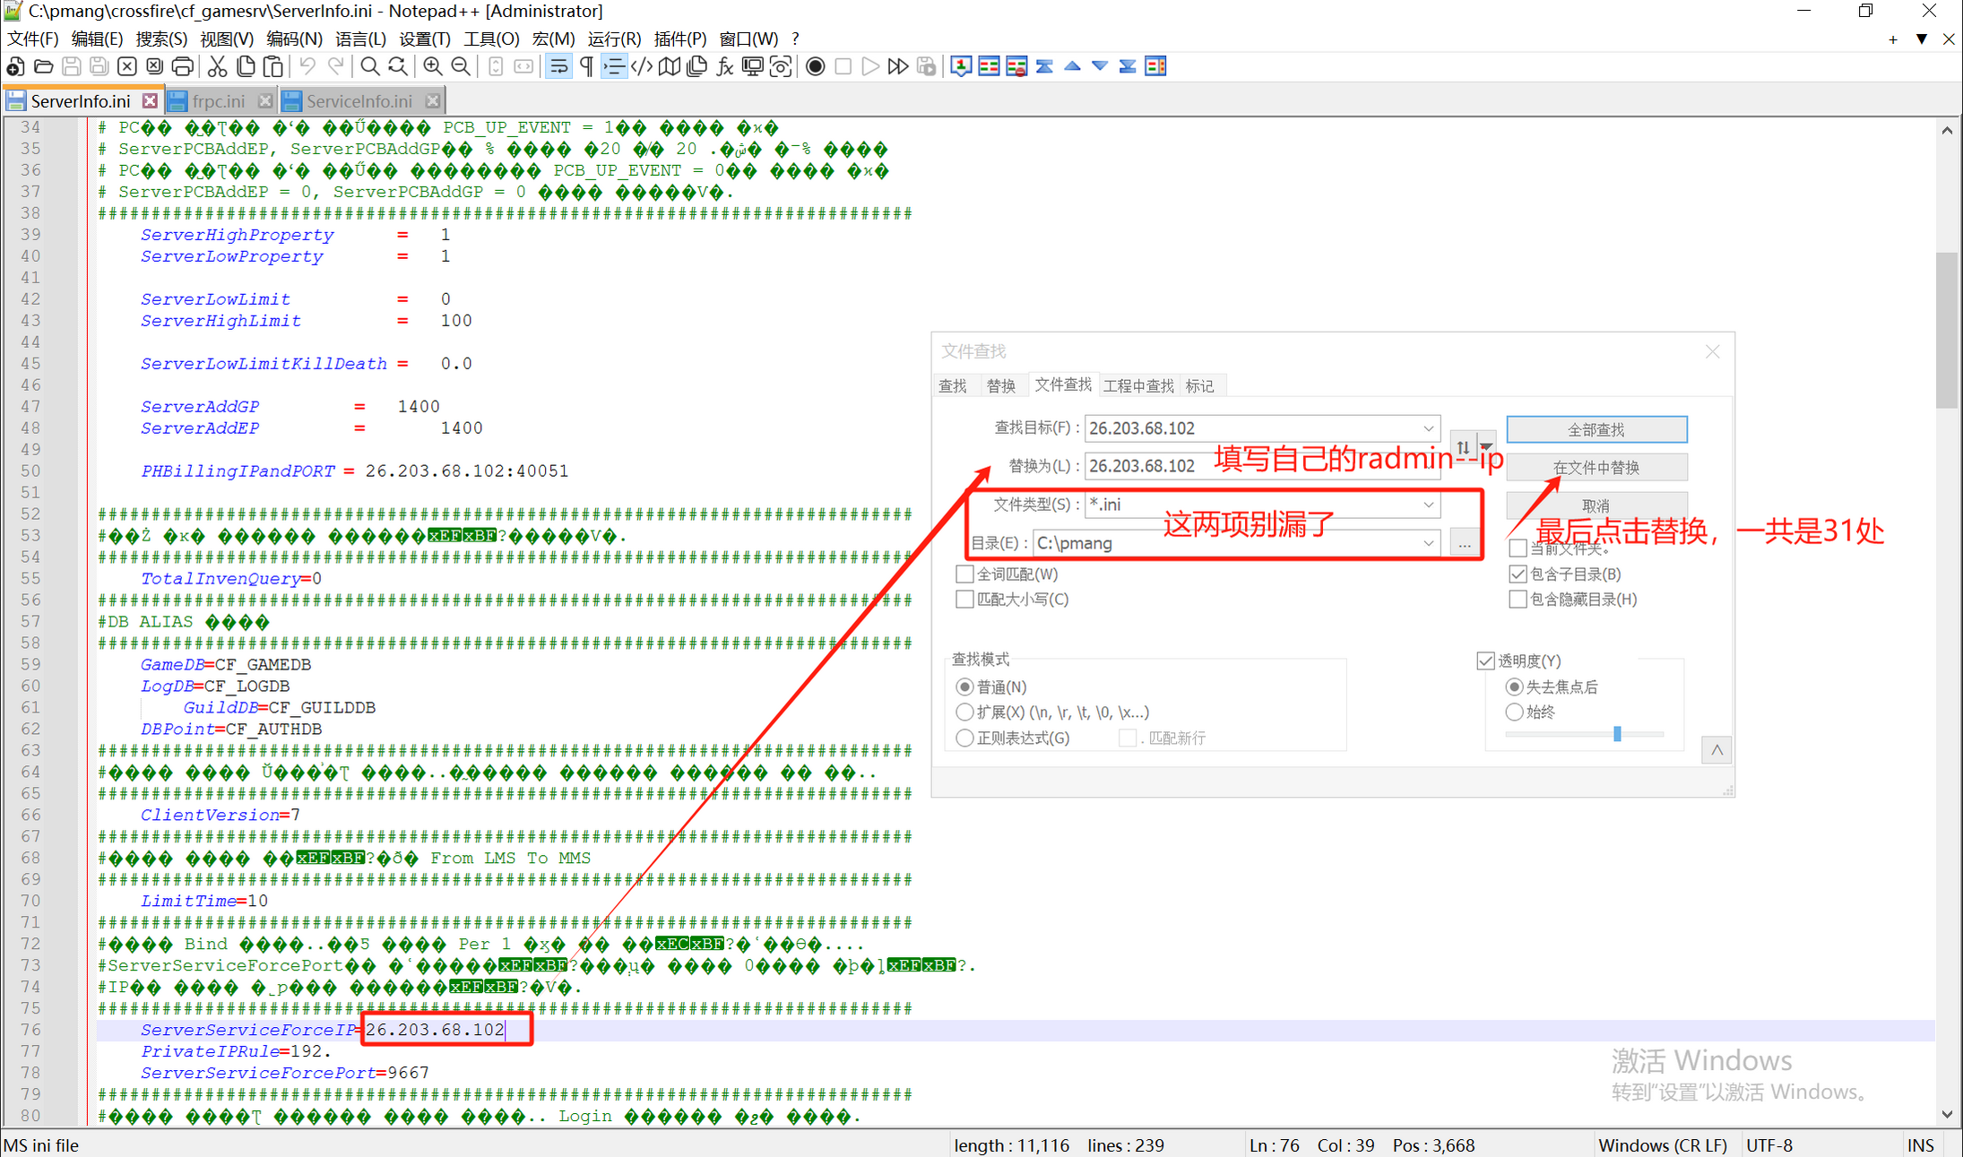Click the transparency slider handle
The width and height of the screenshot is (1963, 1157).
(x=1617, y=734)
